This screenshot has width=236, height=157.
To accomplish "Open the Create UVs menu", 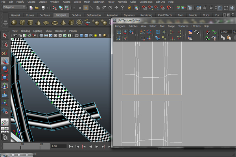I will (146, 2).
